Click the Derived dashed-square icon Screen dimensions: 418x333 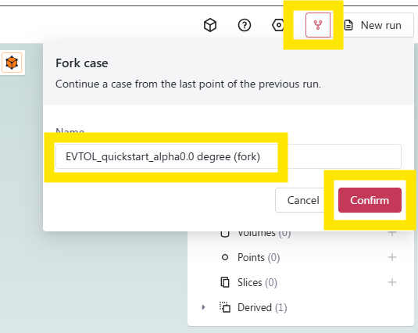coord(225,307)
